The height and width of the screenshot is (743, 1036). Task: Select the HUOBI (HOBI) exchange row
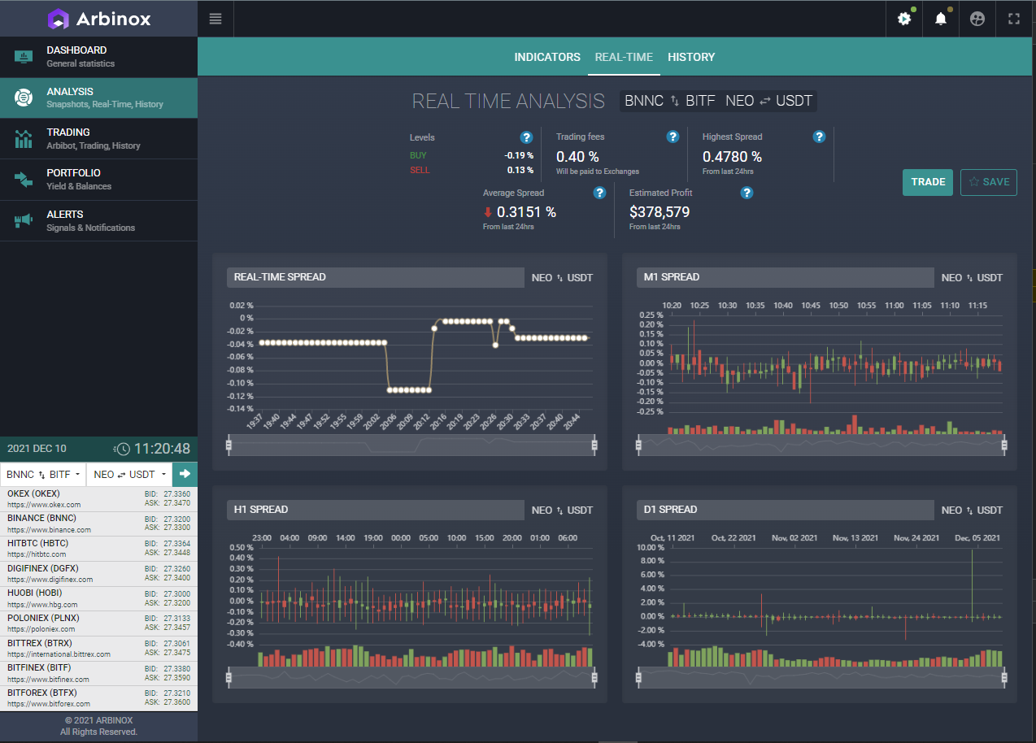click(98, 598)
